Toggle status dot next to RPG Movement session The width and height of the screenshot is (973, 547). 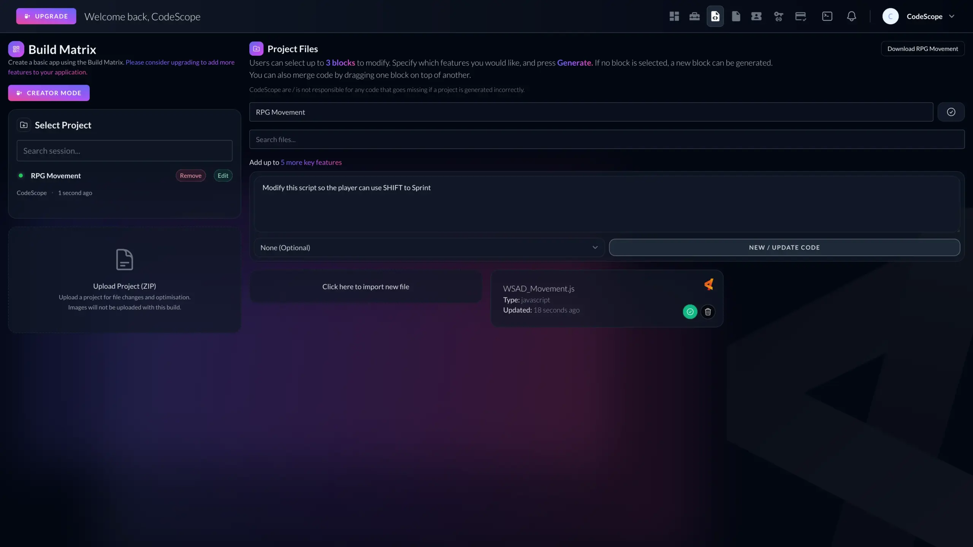[21, 175]
